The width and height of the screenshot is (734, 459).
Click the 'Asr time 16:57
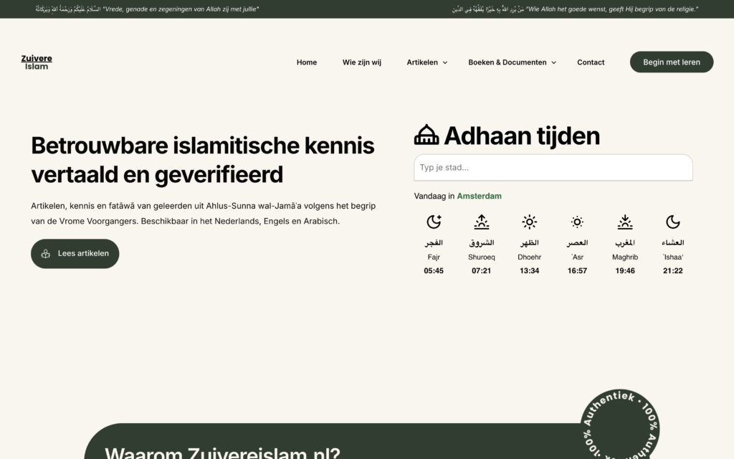(577, 270)
